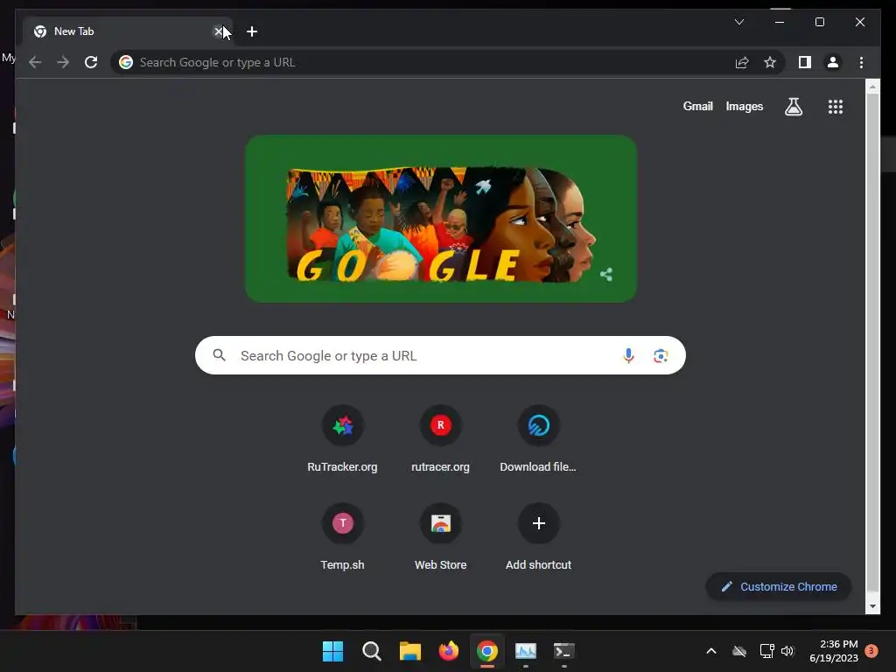Open File Explorer from taskbar
Screen dimensions: 896x672
tap(409, 651)
